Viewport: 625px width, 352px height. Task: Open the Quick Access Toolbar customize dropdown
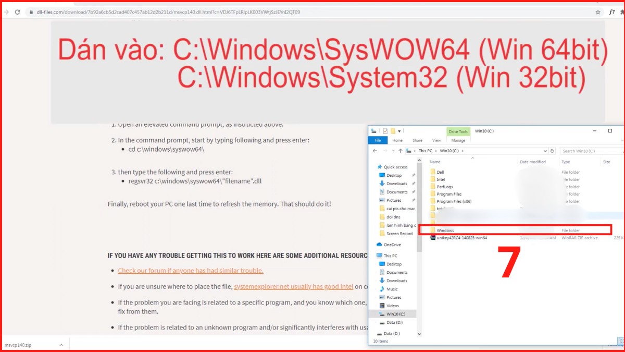pyautogui.click(x=400, y=131)
